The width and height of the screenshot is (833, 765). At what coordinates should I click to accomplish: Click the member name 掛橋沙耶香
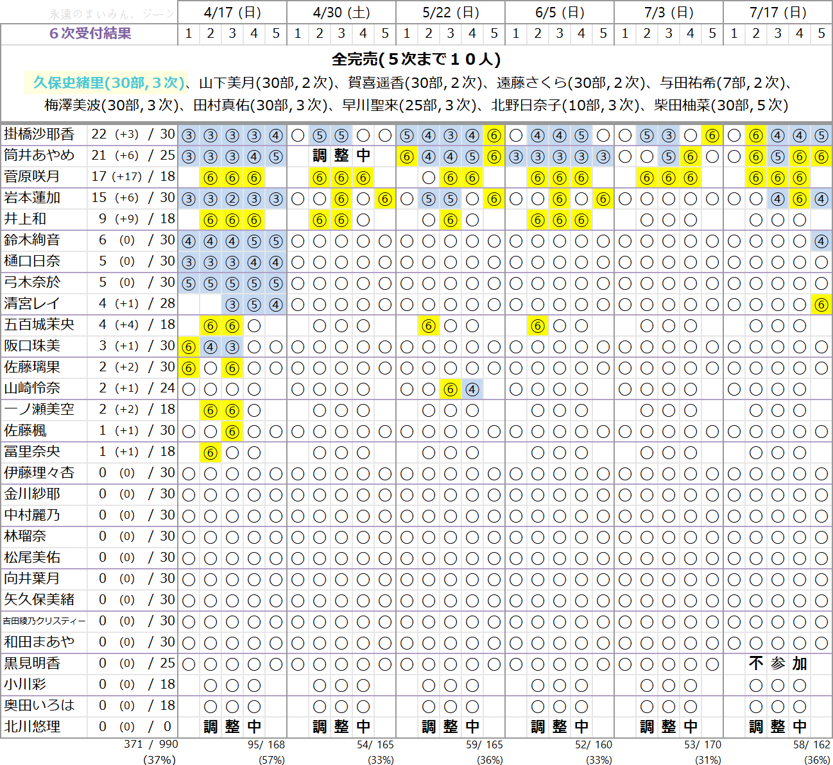click(x=39, y=134)
